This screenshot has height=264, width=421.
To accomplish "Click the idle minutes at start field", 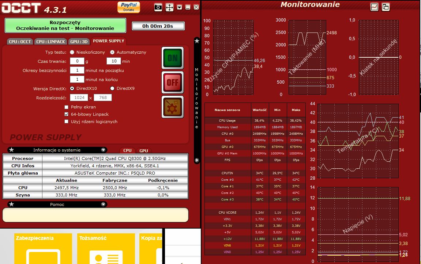I will pyautogui.click(x=77, y=70).
